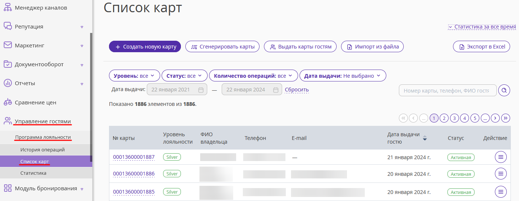This screenshot has width=519, height=201.
Task: Click the Репутация sidebar icon
Action: click(x=8, y=26)
